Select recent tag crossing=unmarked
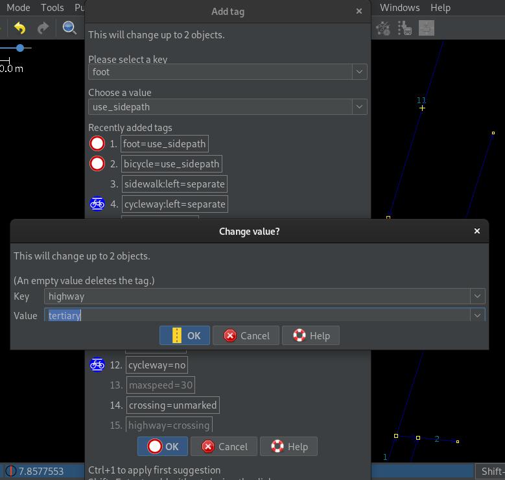Viewport: 505px width, 480px height. pos(173,405)
